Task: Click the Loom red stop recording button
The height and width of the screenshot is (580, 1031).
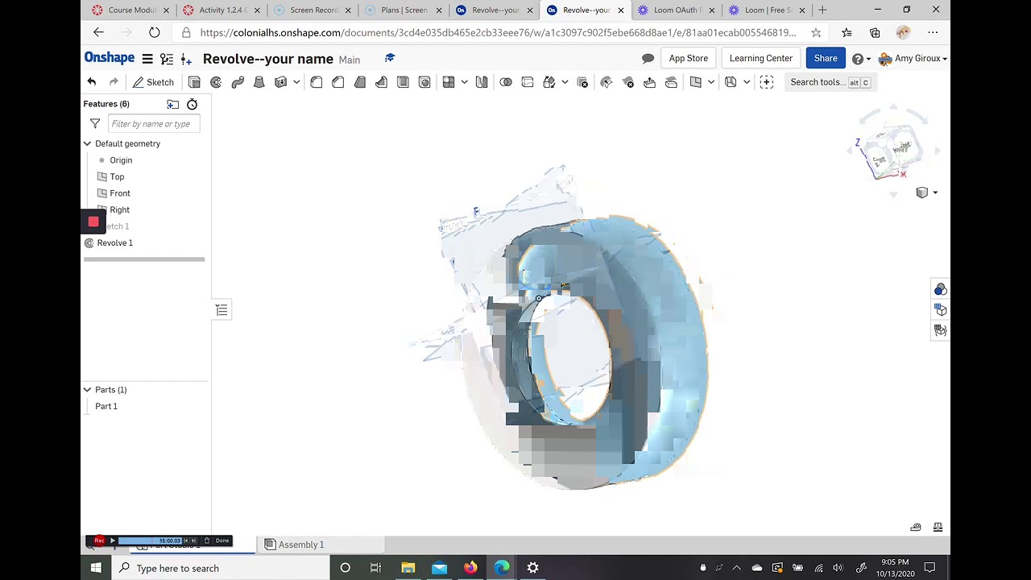Action: [93, 222]
